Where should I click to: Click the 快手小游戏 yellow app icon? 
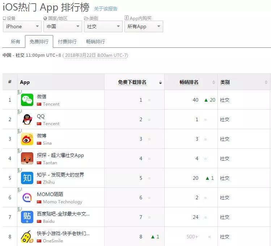27,237
